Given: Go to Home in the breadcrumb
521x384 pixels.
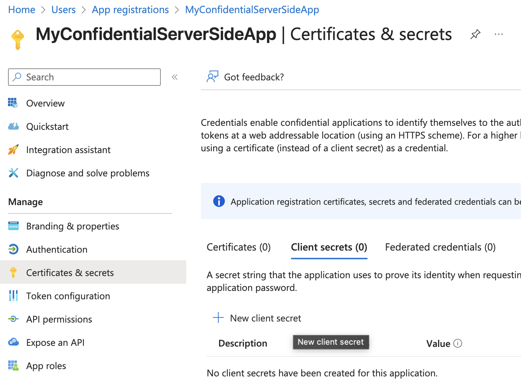Looking at the screenshot, I should (x=22, y=10).
